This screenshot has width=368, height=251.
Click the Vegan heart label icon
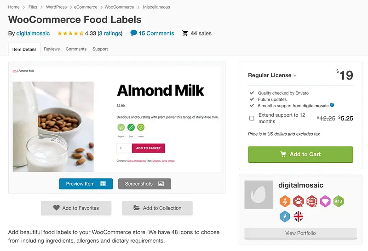click(141, 127)
